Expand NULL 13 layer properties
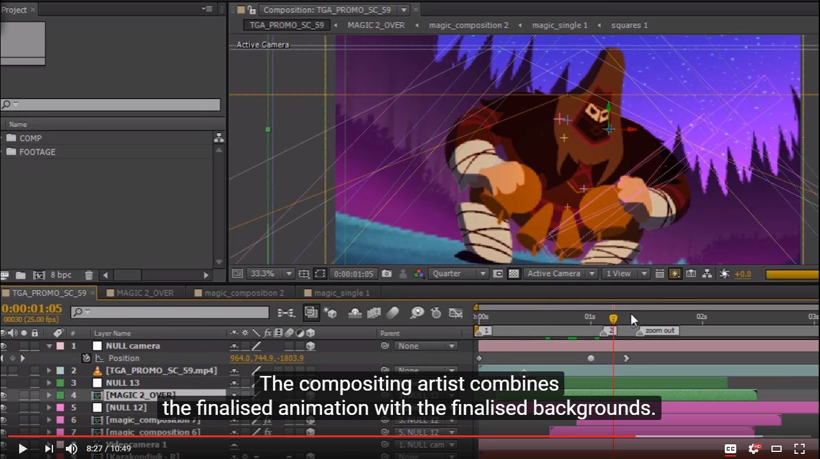 coord(49,383)
